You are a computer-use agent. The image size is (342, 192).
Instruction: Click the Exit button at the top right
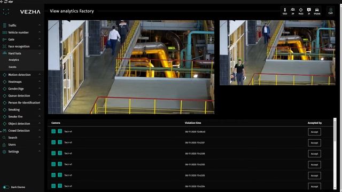(x=331, y=11)
